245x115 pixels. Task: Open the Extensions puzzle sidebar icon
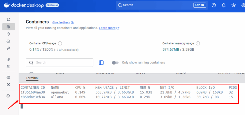point(9,96)
